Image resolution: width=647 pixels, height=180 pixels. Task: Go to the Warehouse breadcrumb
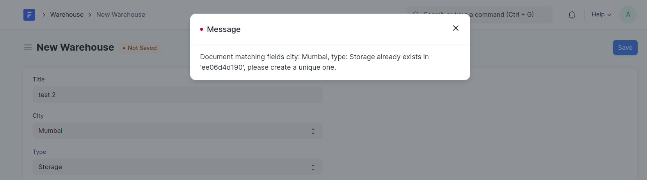tap(67, 15)
